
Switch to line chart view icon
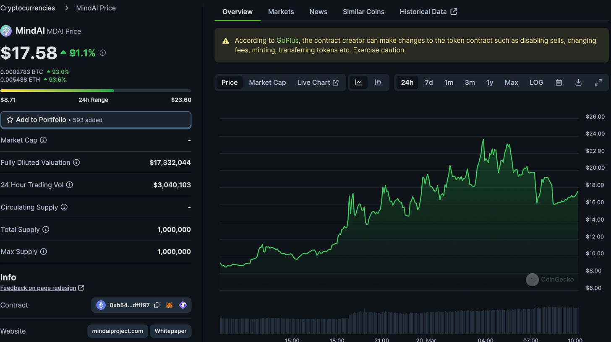[358, 83]
